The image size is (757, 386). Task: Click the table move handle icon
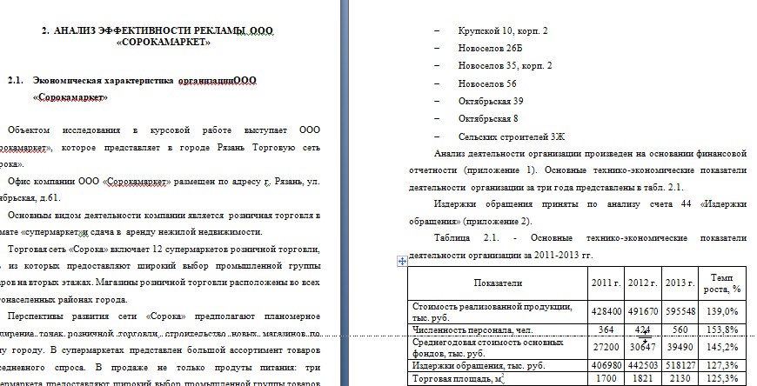pos(401,261)
